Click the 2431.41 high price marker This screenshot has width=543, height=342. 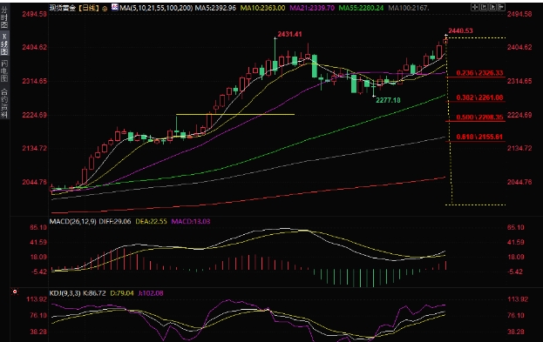coord(289,34)
